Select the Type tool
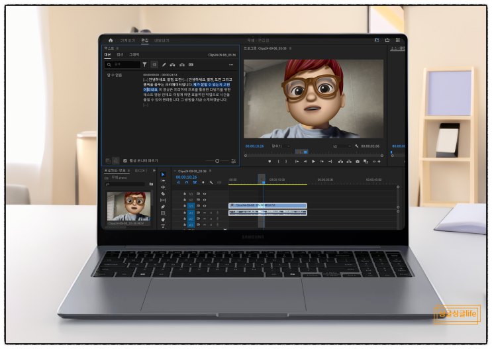The width and height of the screenshot is (492, 349). pyautogui.click(x=163, y=226)
